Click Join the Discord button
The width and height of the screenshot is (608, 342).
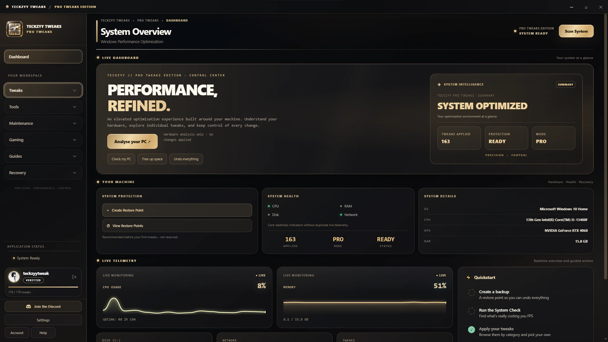coord(43,307)
